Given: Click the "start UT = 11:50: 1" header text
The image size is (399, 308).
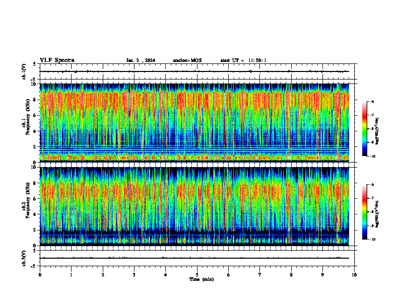Looking at the screenshot, I should tap(243, 60).
